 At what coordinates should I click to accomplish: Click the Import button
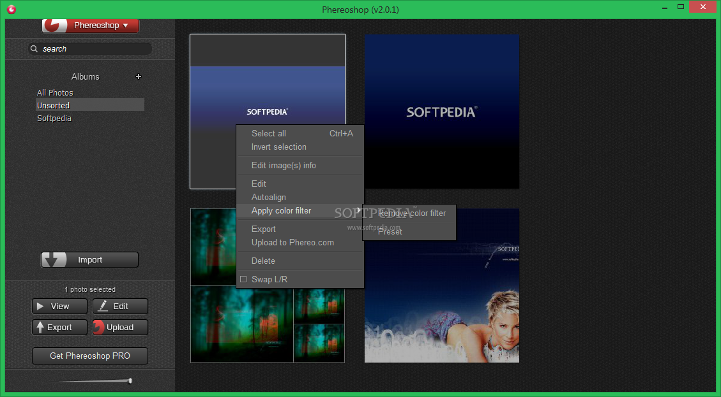89,260
